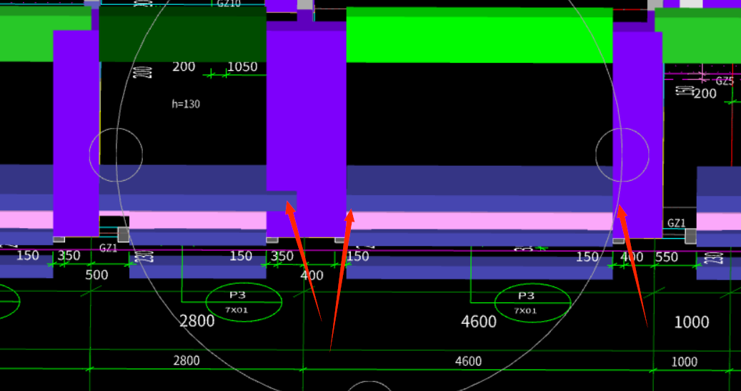Select the 500 dimension text
Image resolution: width=741 pixels, height=391 pixels.
click(x=96, y=274)
